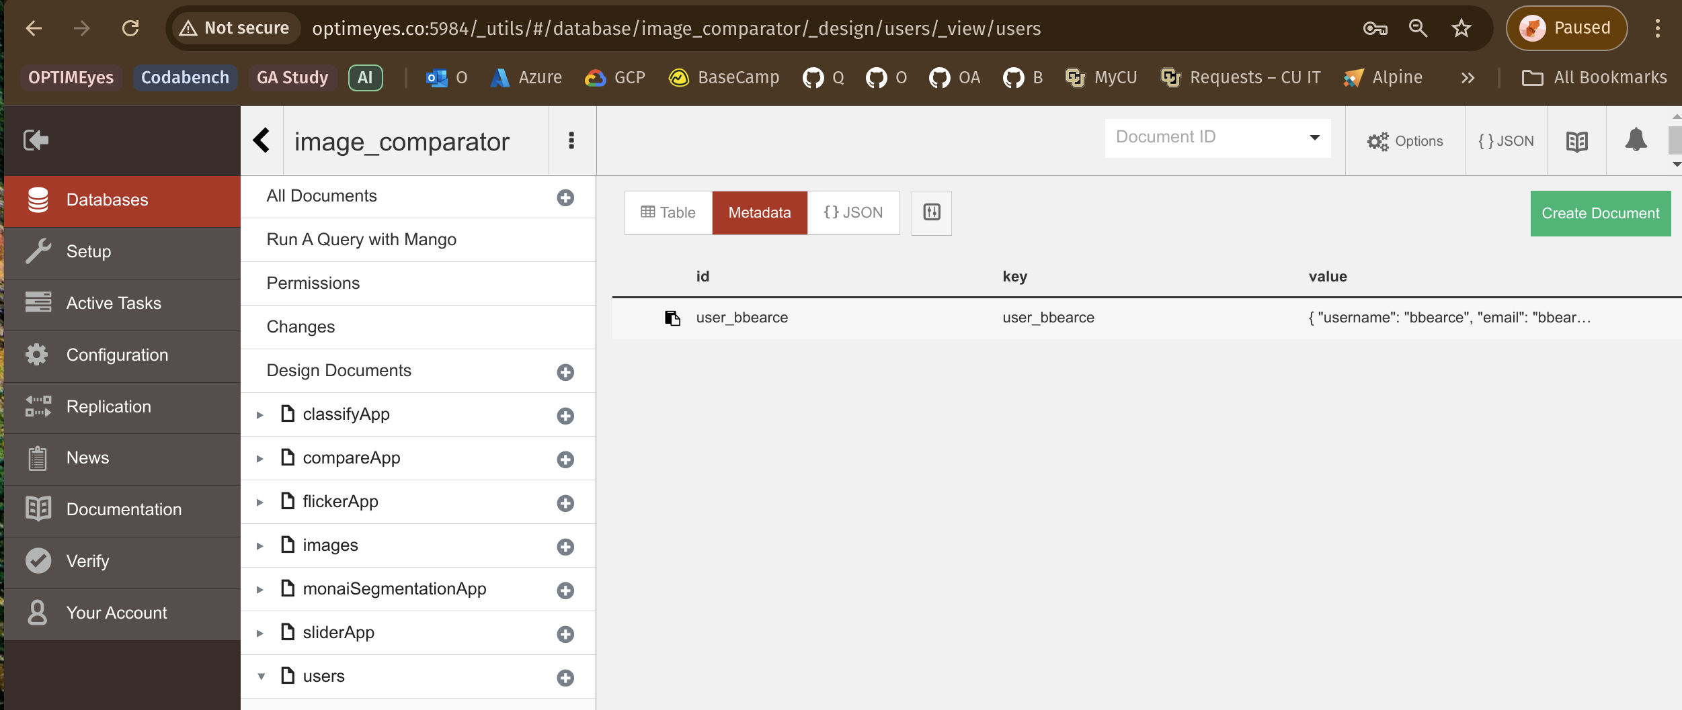Click the header JSON API link

coord(1506,141)
